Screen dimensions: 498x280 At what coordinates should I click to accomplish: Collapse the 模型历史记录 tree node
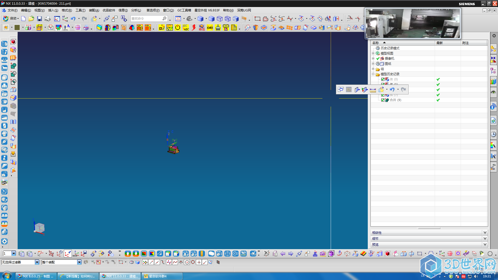click(x=373, y=74)
